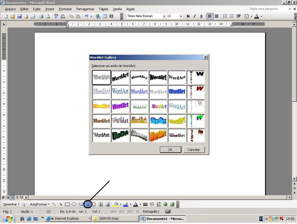
Task: Select the Line drawing tool
Action: (x=54, y=204)
